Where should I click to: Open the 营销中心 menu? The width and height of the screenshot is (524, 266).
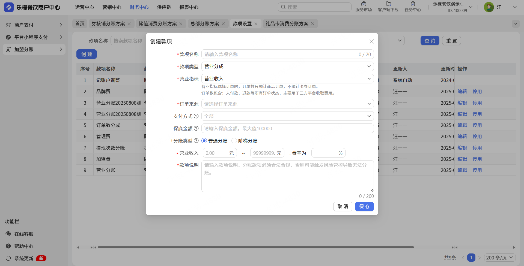(x=112, y=7)
